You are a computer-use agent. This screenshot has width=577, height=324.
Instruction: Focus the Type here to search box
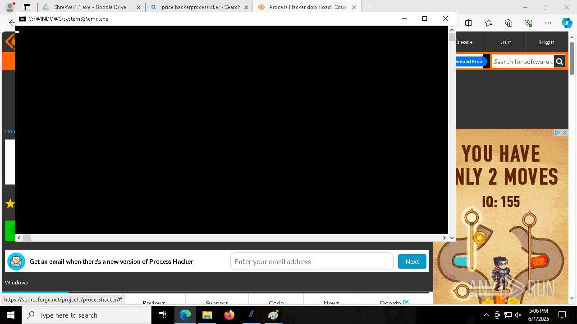[x=87, y=315]
